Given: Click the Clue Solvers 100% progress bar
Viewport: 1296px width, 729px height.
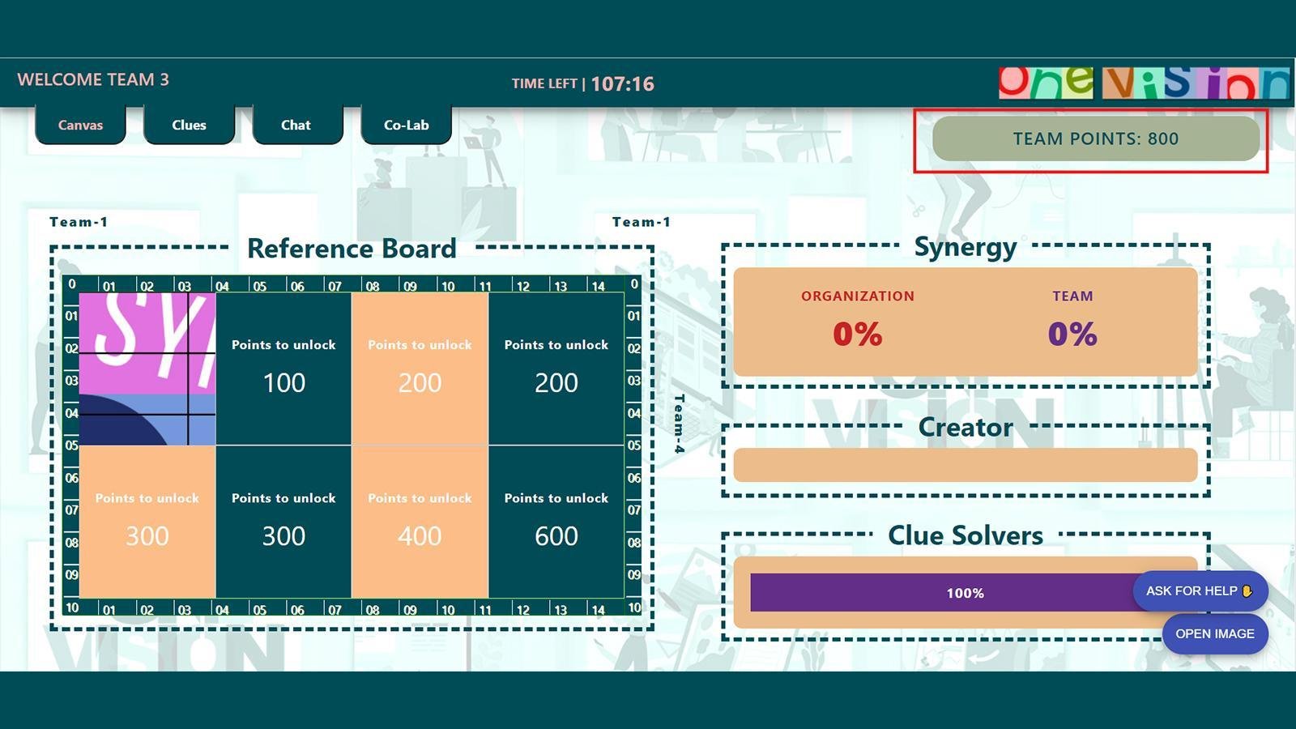Looking at the screenshot, I should pyautogui.click(x=940, y=593).
